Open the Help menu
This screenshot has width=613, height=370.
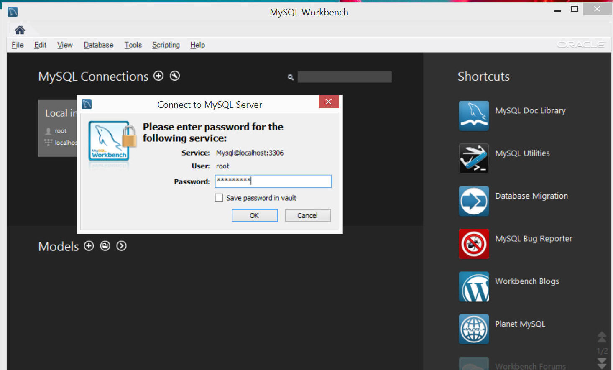pyautogui.click(x=197, y=45)
